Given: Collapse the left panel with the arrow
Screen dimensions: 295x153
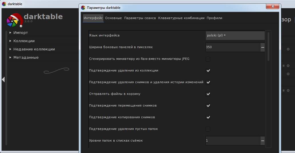Looking at the screenshot, I should (3, 79).
